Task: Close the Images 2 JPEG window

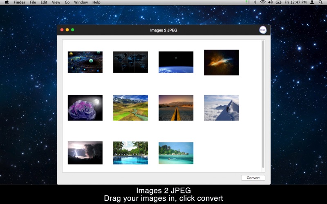Action: (62, 30)
